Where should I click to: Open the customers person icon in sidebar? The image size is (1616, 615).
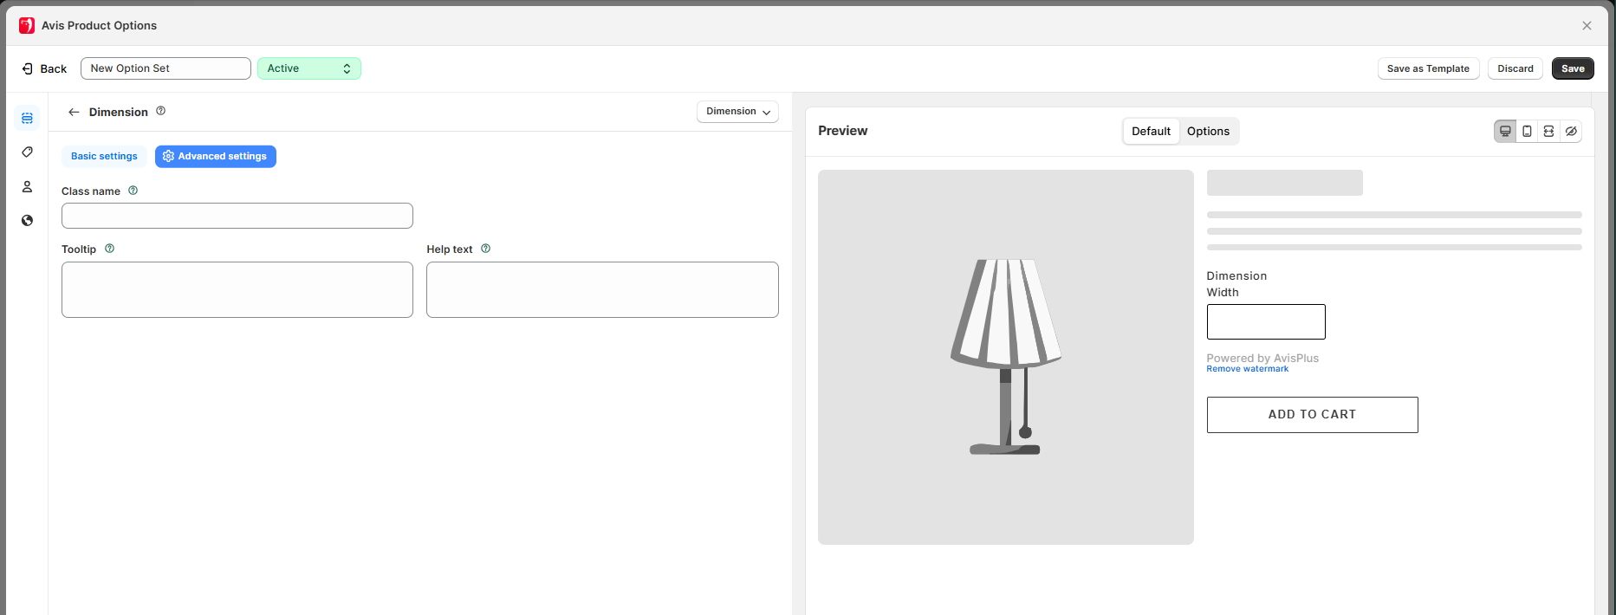(27, 187)
